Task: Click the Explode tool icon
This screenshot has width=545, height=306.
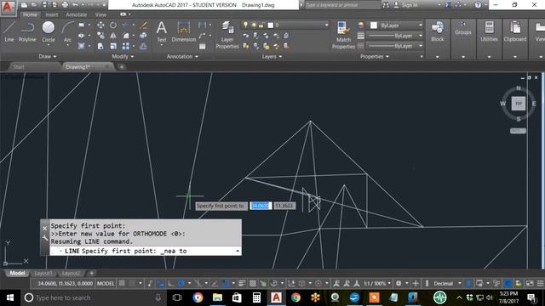Action: (143, 36)
